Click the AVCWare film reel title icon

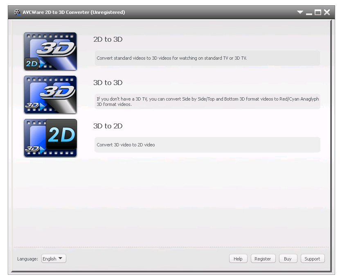[x=17, y=12]
